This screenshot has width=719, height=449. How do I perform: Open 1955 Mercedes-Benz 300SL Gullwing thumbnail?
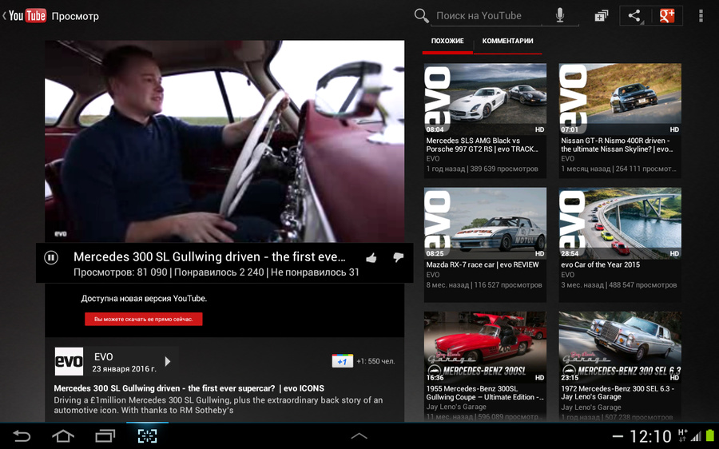(485, 347)
